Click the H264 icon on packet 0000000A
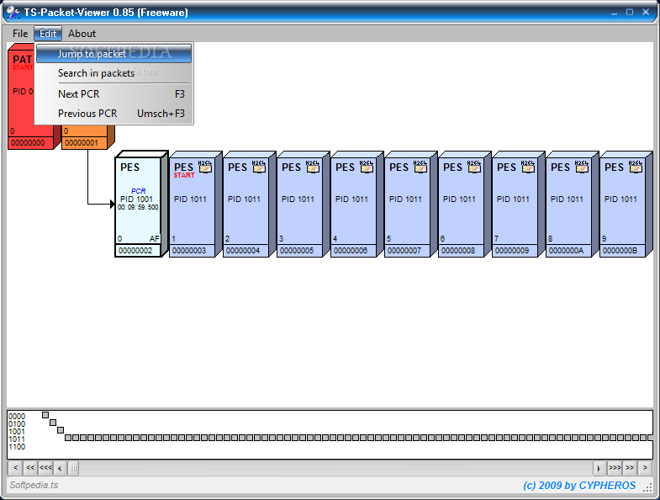The width and height of the screenshot is (660, 500). coord(582,167)
